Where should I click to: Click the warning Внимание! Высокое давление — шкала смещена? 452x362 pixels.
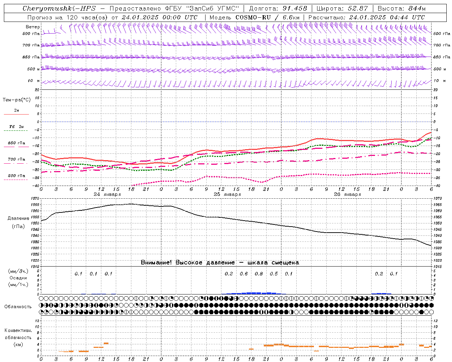pos(220,263)
